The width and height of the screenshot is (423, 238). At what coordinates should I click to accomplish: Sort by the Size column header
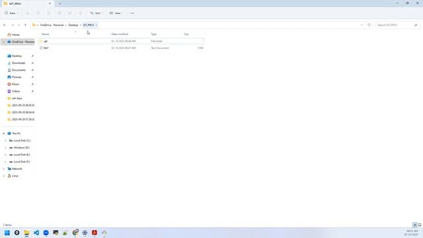(186, 34)
